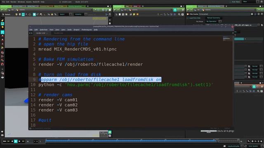This screenshot has width=264, height=148.
Task: Click the Reload Geometry button
Action: [x=214, y=18]
